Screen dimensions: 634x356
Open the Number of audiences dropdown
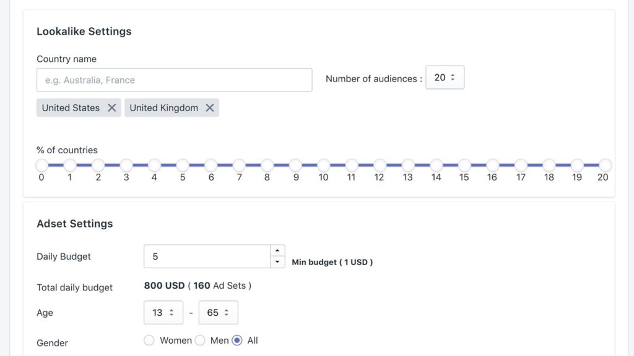coord(445,77)
